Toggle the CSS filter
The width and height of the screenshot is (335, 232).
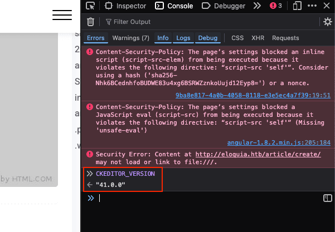[x=237, y=38]
